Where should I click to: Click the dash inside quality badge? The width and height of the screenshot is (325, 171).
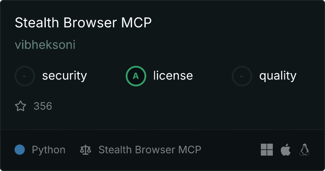click(242, 76)
